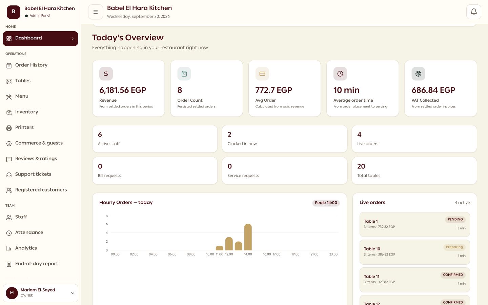The image size is (488, 305).
Task: Click the End-of-day report receipt icon
Action: click(x=9, y=264)
